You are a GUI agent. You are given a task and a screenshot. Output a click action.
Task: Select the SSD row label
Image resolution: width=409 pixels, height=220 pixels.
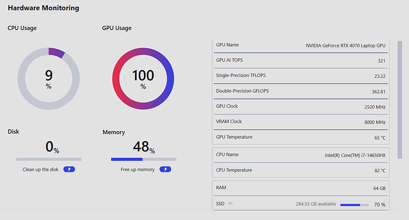[x=220, y=203]
